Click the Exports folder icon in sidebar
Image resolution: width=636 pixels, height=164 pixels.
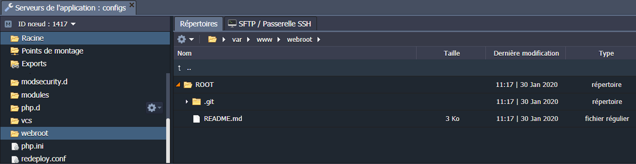[15, 64]
